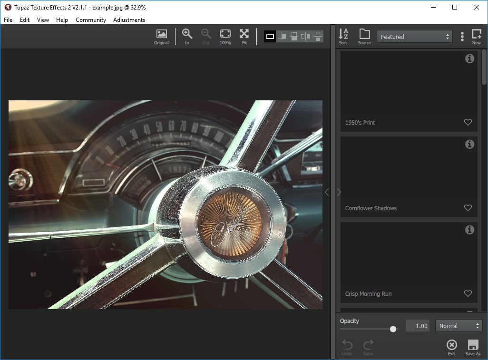
Task: Open the Source folder icon
Action: click(364, 37)
